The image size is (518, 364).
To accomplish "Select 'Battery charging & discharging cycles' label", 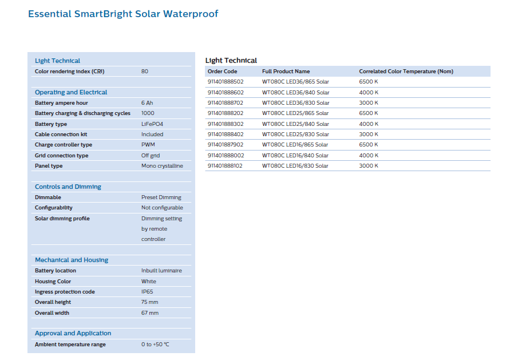I will click(x=82, y=113).
